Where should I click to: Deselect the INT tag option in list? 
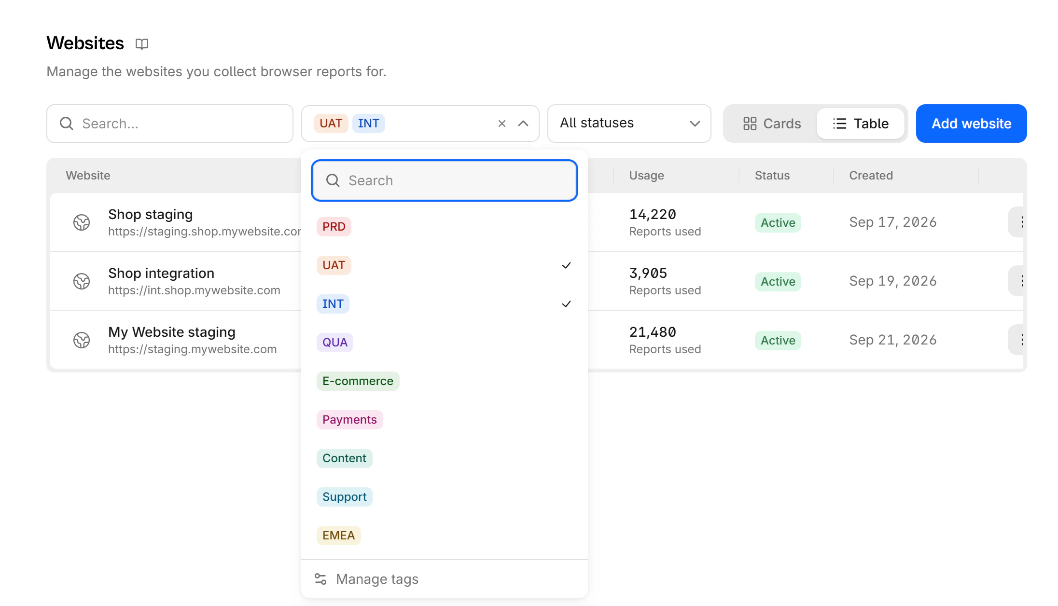(445, 304)
